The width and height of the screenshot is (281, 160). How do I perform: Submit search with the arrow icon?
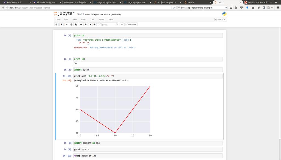pyautogui.click(x=226, y=8)
